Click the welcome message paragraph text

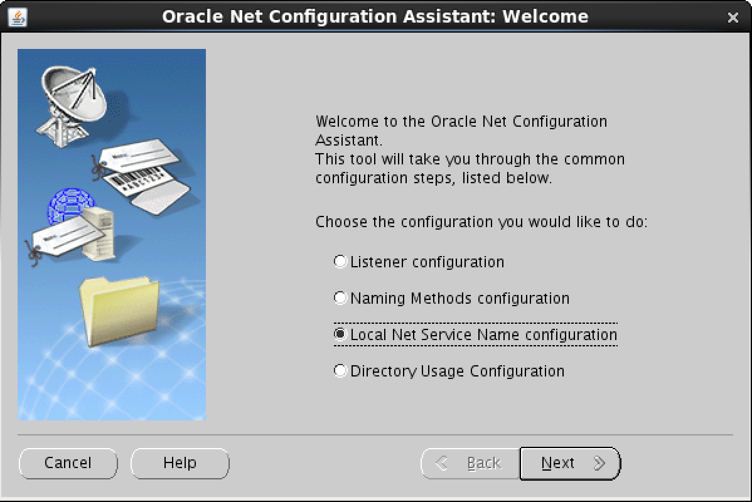pyautogui.click(x=461, y=149)
